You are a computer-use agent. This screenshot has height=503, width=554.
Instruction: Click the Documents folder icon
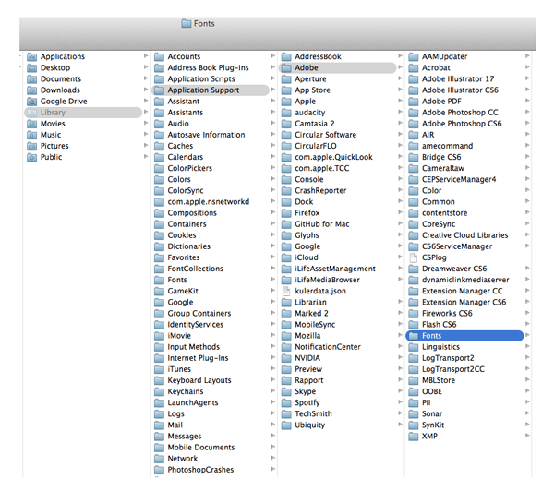point(32,79)
